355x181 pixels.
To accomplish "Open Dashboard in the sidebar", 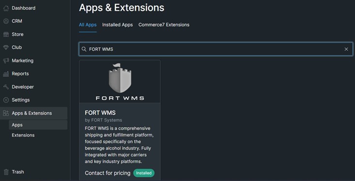I will click(24, 8).
